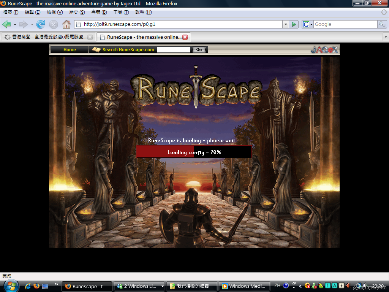The image size is (389, 292).
Task: Click the Home link on RuneScape bar
Action: 70,50
